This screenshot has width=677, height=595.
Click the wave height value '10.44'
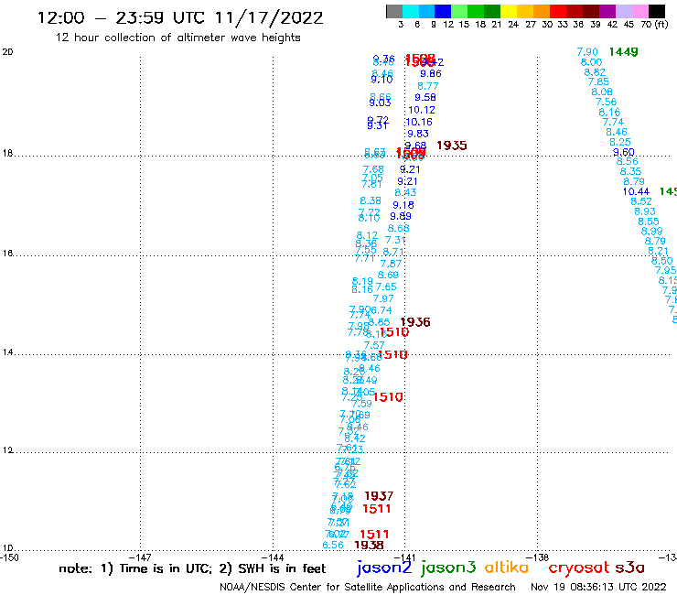click(636, 191)
